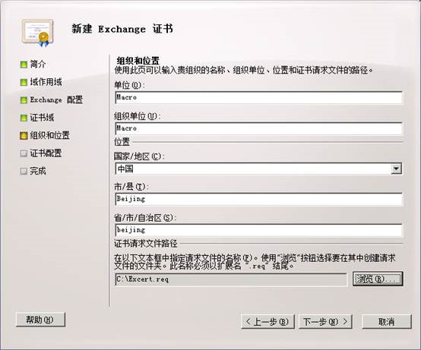Open the 国家/地区 dropdown arrow
Screen dimensions: 421x350
pyautogui.click(x=396, y=169)
